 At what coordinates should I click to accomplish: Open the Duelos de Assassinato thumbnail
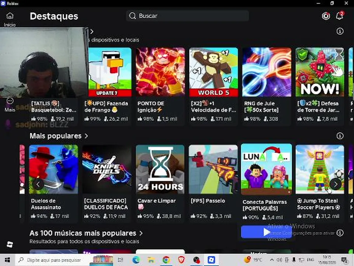pyautogui.click(x=53, y=170)
